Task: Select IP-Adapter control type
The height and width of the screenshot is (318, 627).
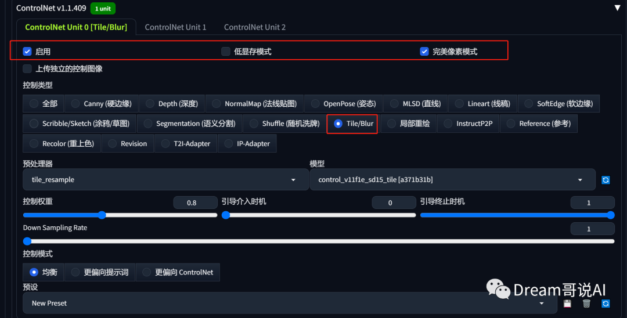Action: click(x=247, y=143)
